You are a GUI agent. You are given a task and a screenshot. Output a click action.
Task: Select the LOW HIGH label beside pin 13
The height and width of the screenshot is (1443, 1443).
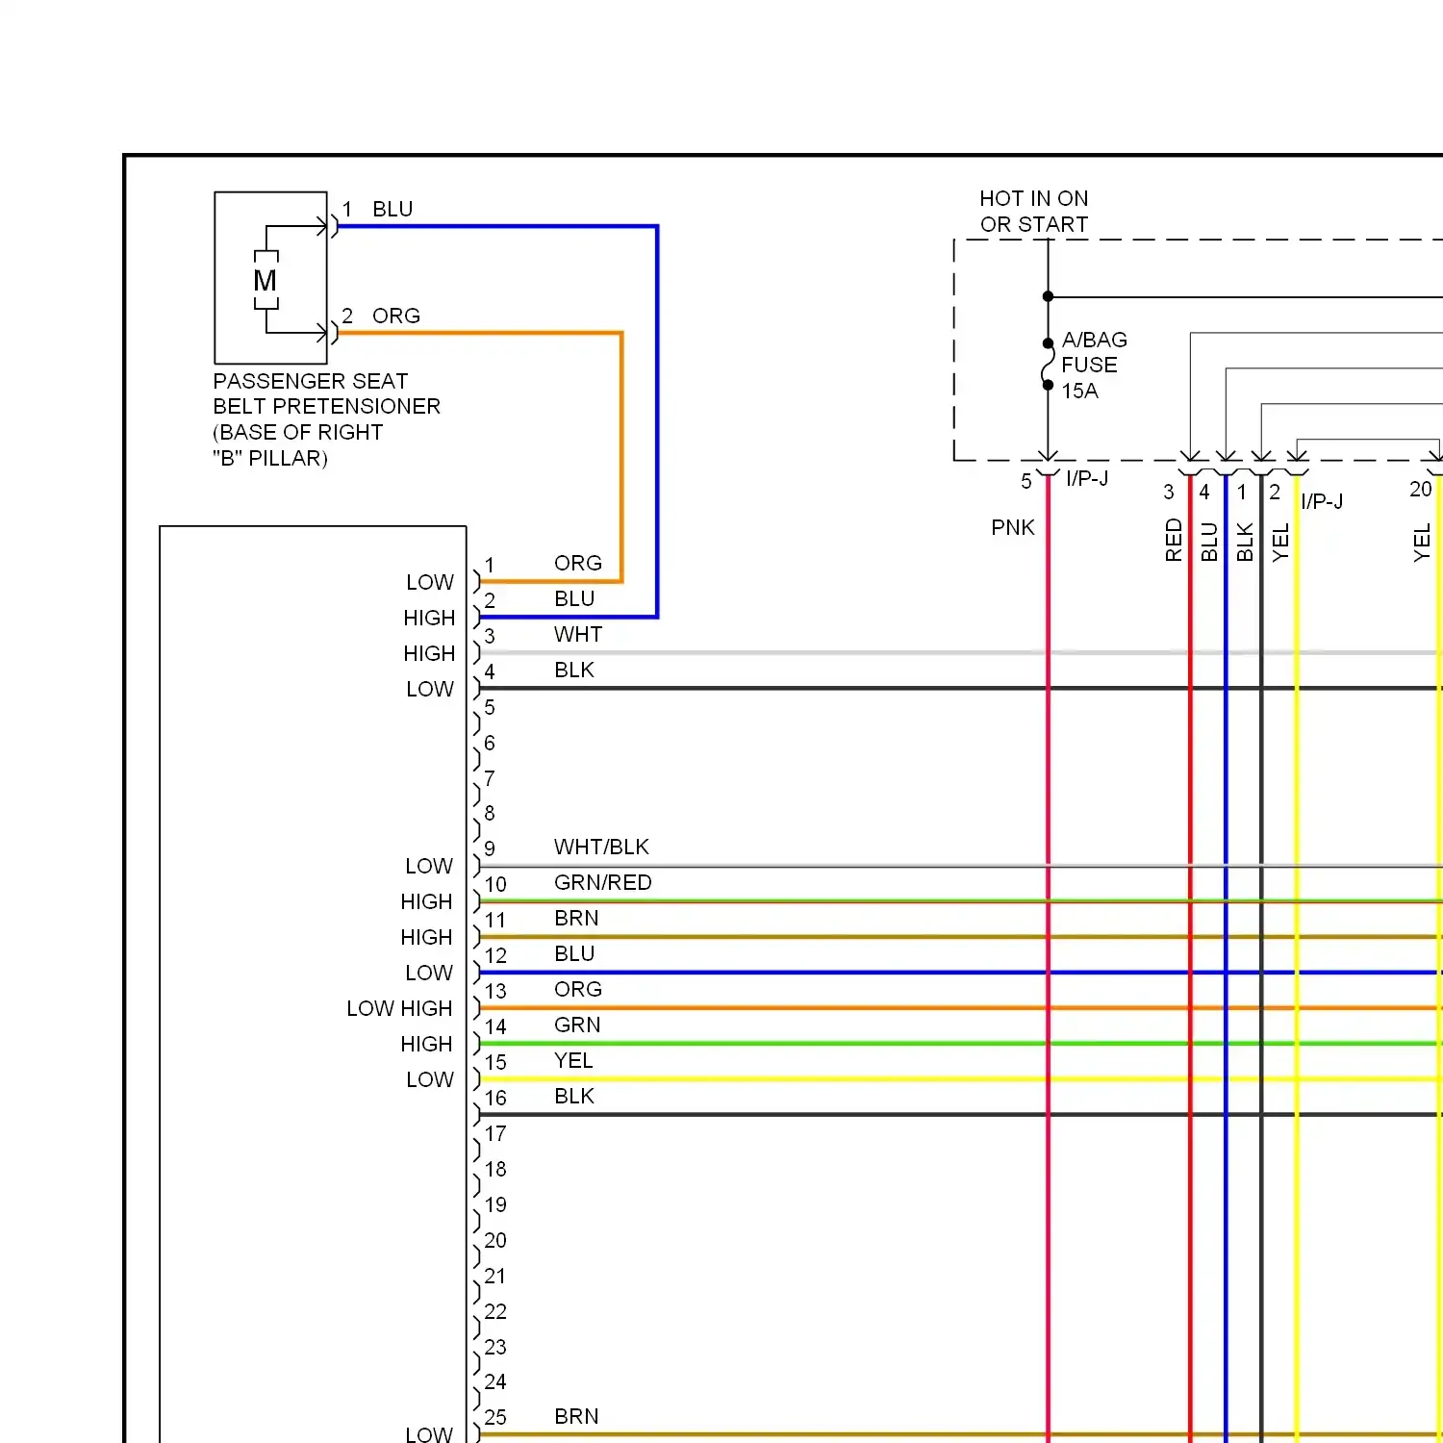(x=399, y=1008)
